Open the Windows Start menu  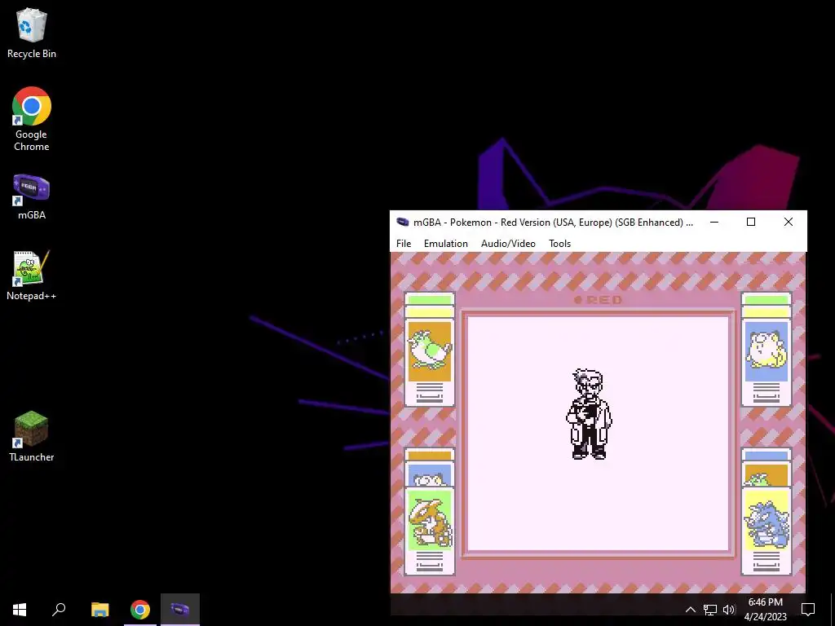point(20,610)
